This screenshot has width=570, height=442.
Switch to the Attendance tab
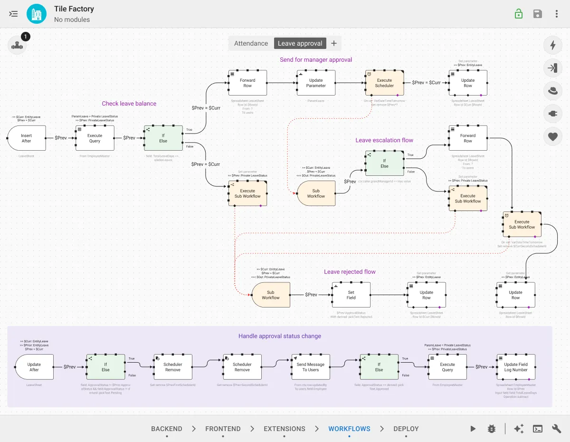[251, 43]
